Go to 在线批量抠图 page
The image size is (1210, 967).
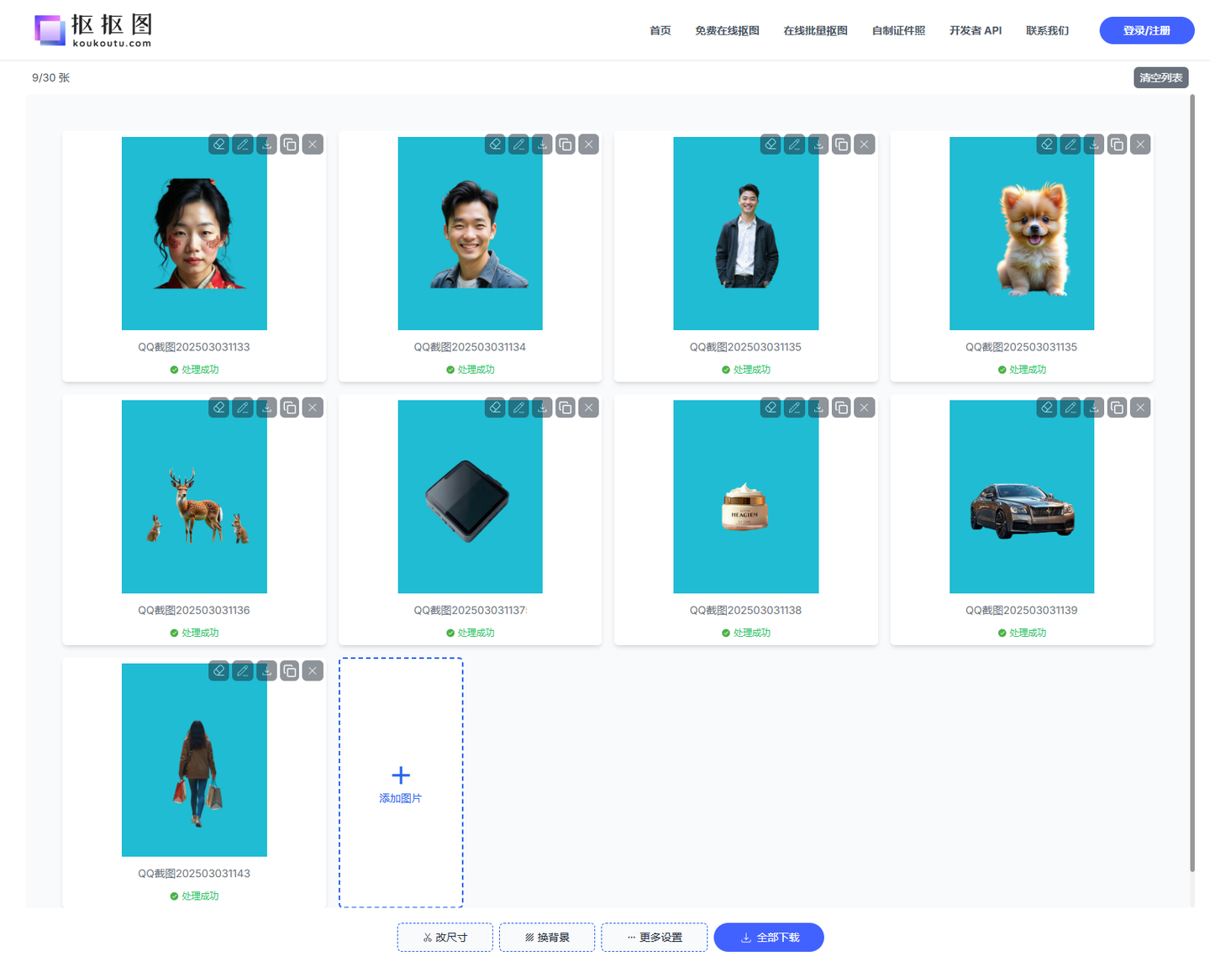click(815, 30)
